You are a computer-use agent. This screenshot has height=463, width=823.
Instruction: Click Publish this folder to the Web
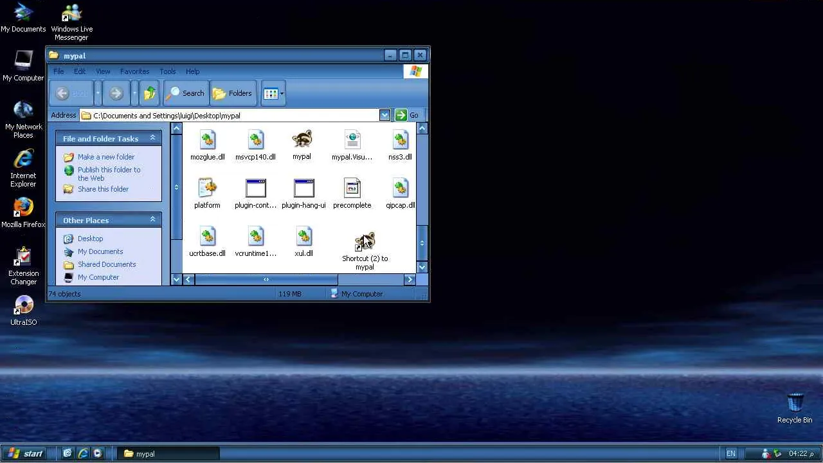(x=109, y=174)
